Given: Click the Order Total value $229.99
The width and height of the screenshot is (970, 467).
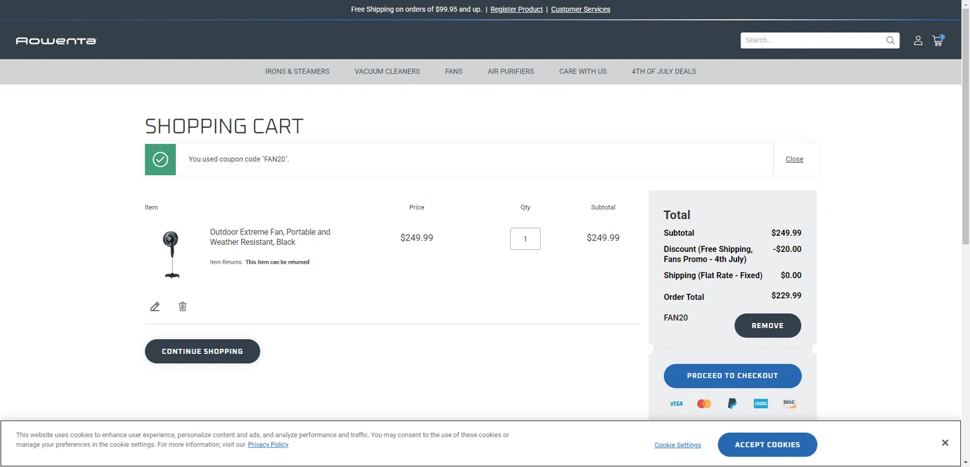Looking at the screenshot, I should (786, 296).
